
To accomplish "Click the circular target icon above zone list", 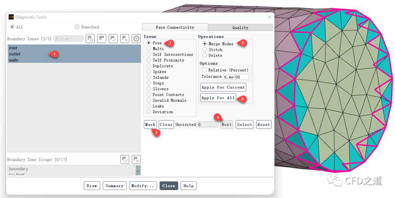I will [136, 39].
